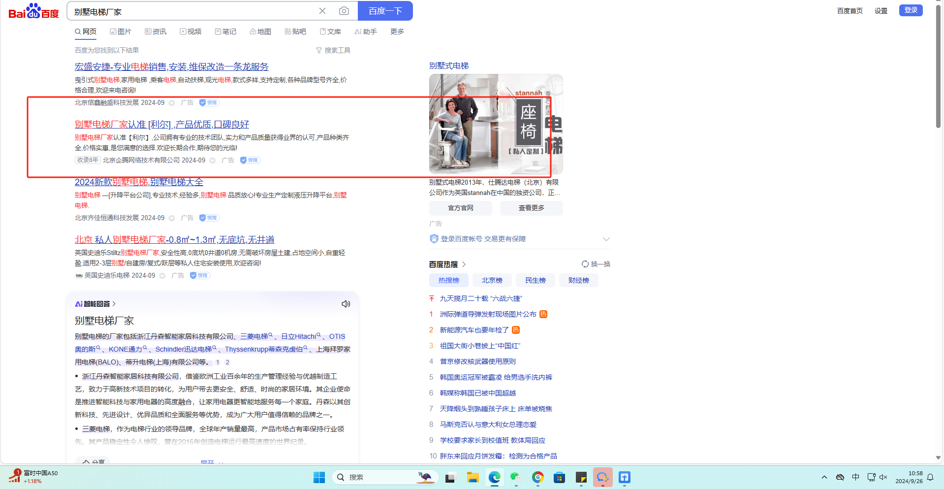Switch to the 资讯 tab
Viewport: 944px width, 489px height.
pos(156,32)
